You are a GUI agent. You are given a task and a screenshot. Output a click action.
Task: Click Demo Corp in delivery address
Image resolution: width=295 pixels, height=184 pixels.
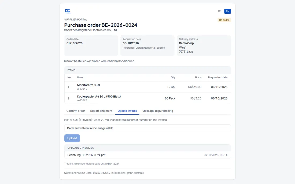(186, 43)
